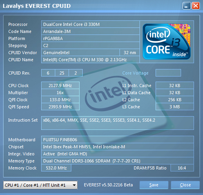Click the Memory Clock 532.0 MHz box
This screenshot has height=195, width=203.
coord(56,168)
